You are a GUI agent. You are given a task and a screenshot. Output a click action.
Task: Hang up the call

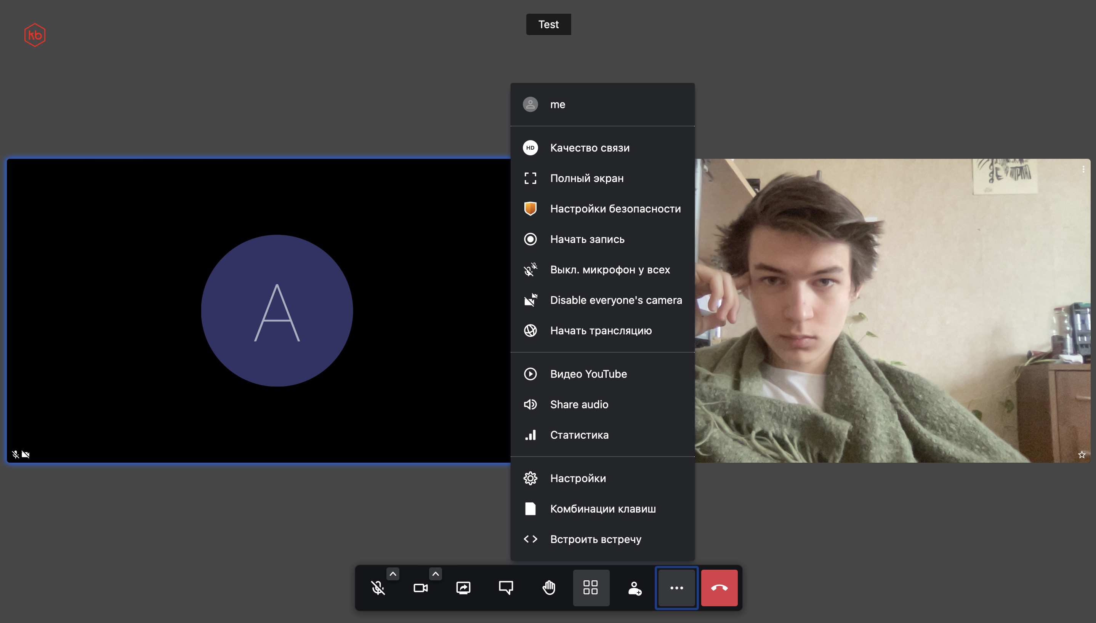pos(719,588)
